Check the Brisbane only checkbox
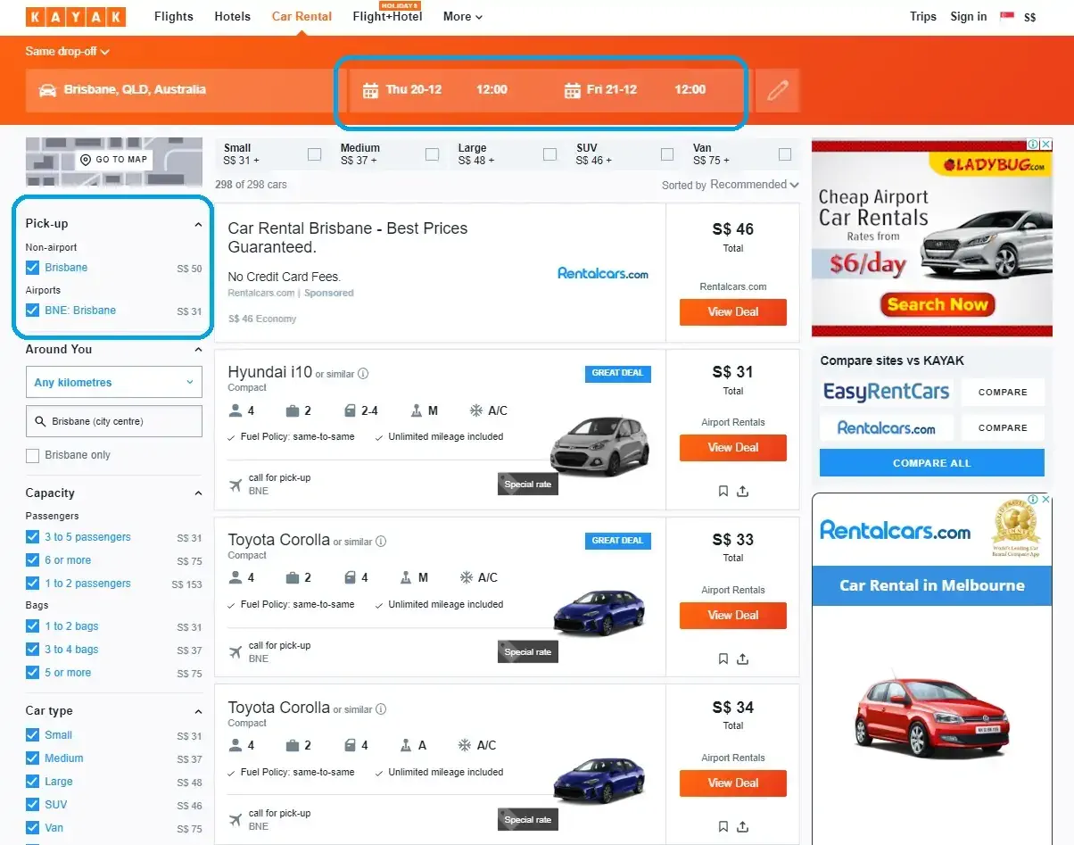 [x=33, y=455]
